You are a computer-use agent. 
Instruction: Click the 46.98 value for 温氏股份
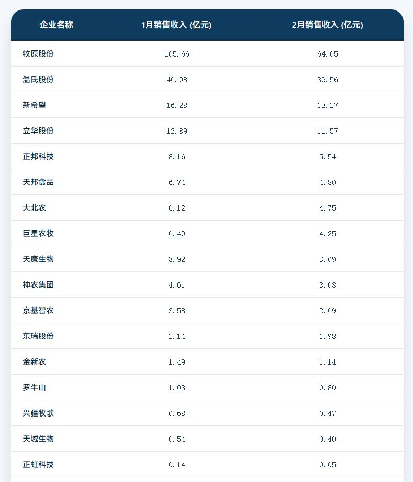coord(177,80)
